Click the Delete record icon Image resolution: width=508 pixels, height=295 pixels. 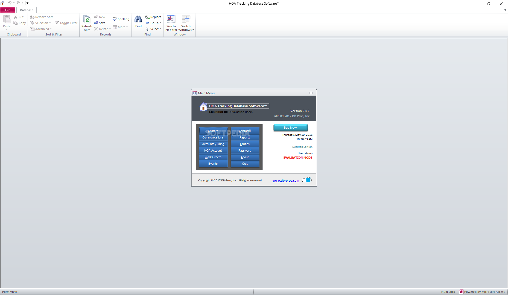(96, 29)
